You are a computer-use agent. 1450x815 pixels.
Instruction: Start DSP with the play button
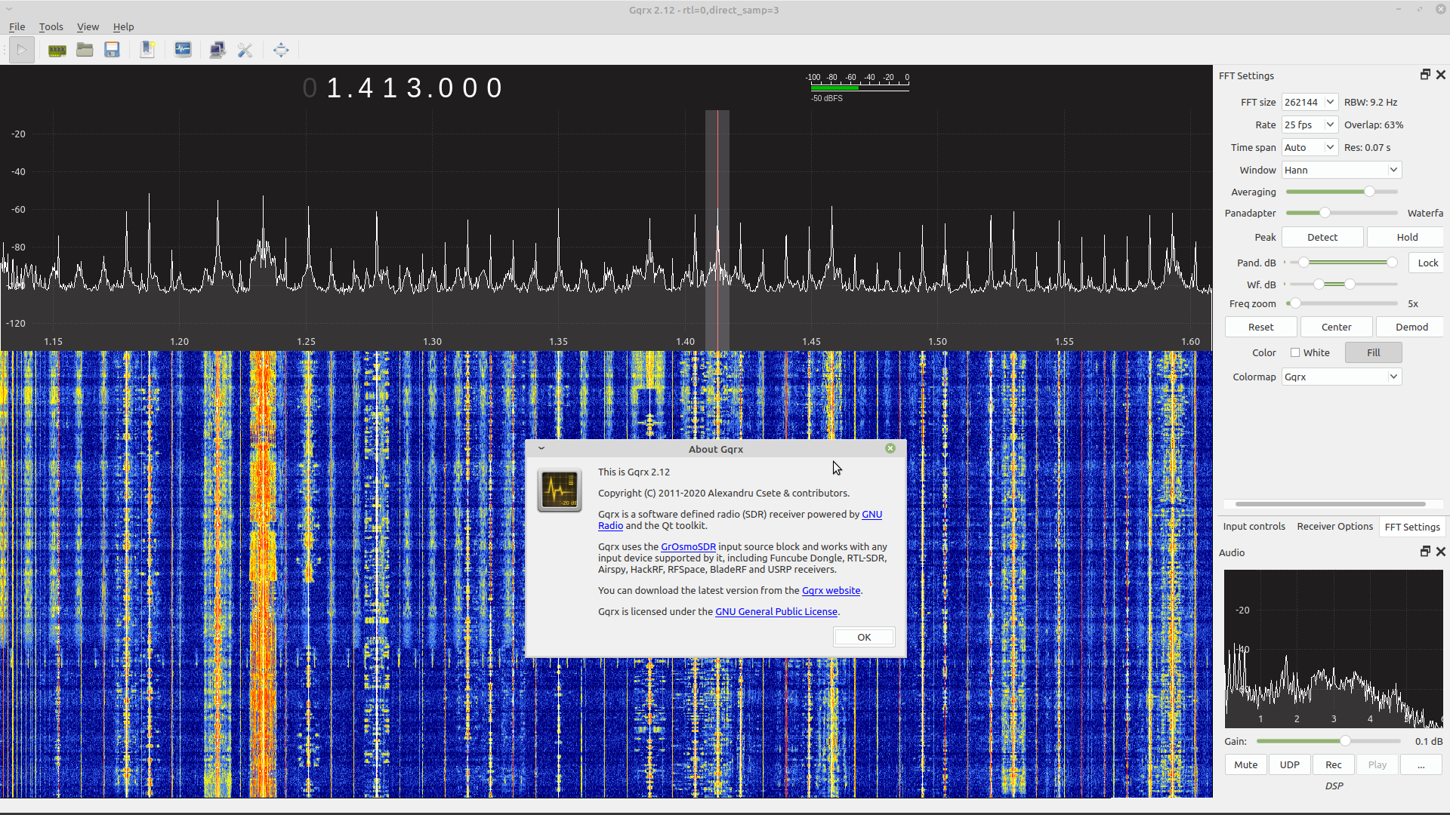22,51
